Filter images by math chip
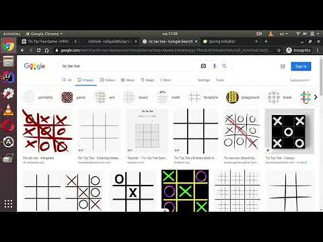The image size is (323, 242). click(168, 97)
